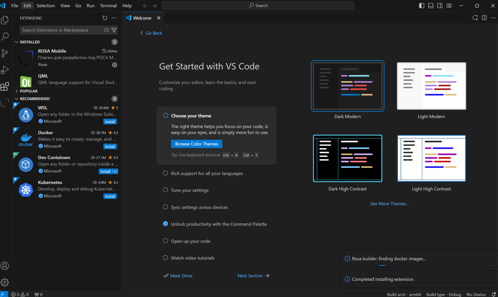Click the See More Themes link

389,204
